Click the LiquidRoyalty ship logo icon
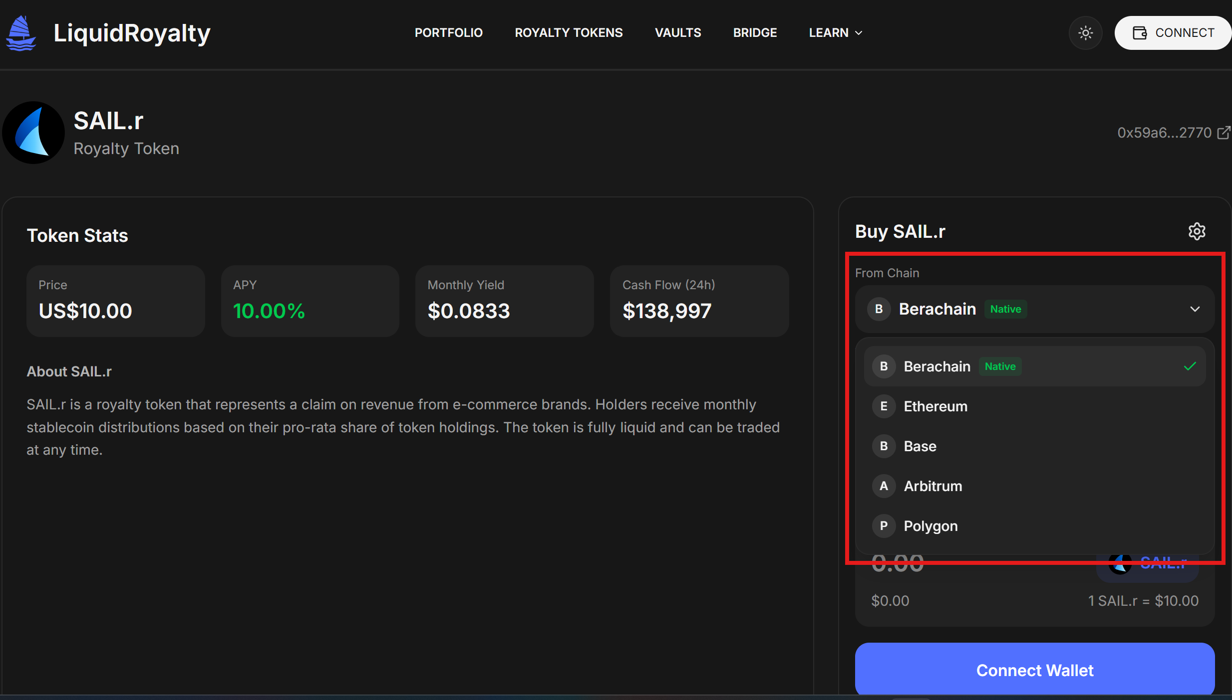Screen dimensions: 1232x700 20,33
